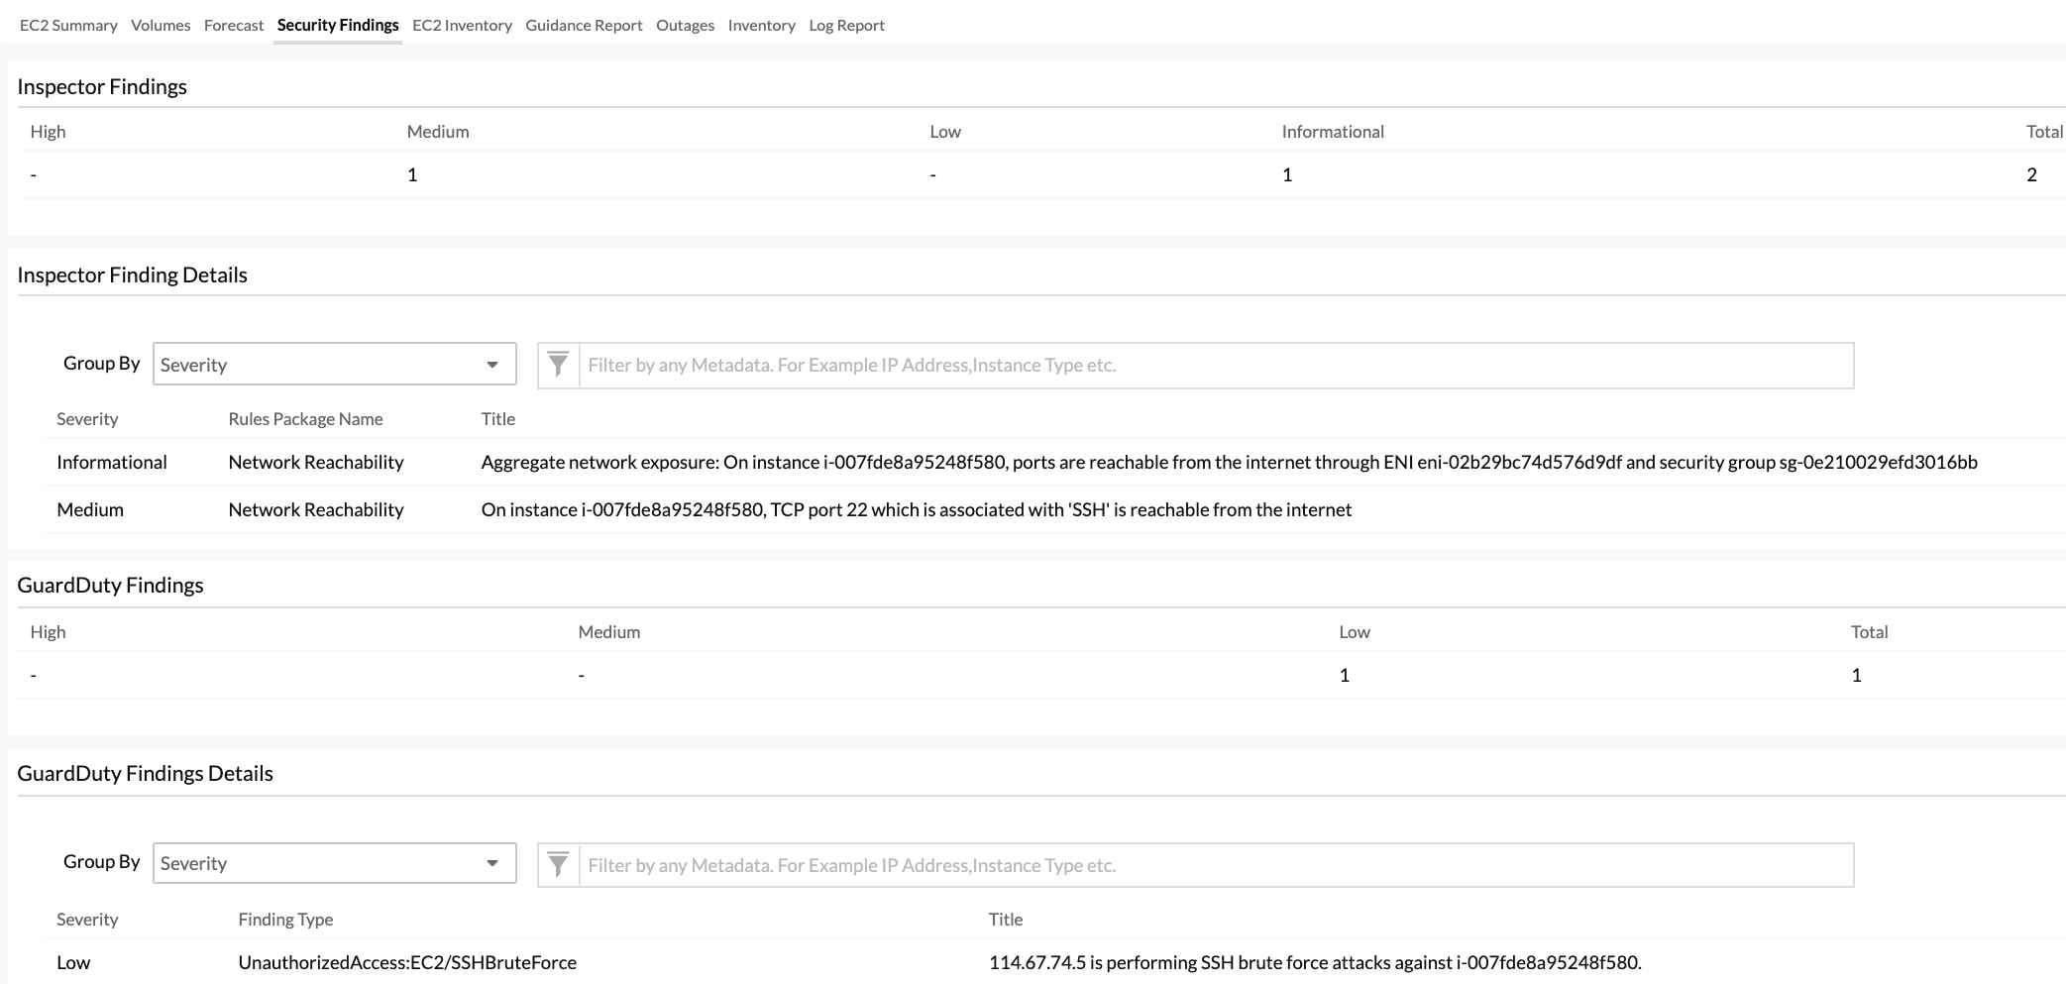The width and height of the screenshot is (2066, 984).
Task: Click the Severity column header
Action: click(87, 418)
